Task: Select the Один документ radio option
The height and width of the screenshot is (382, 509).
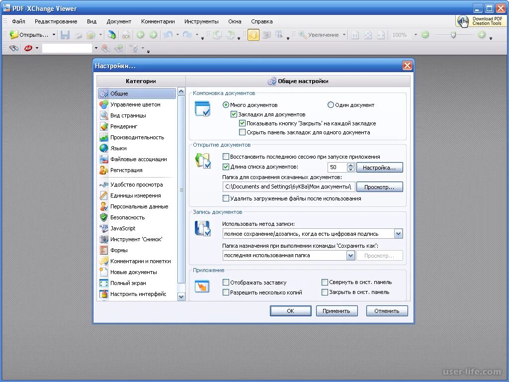Action: click(331, 105)
